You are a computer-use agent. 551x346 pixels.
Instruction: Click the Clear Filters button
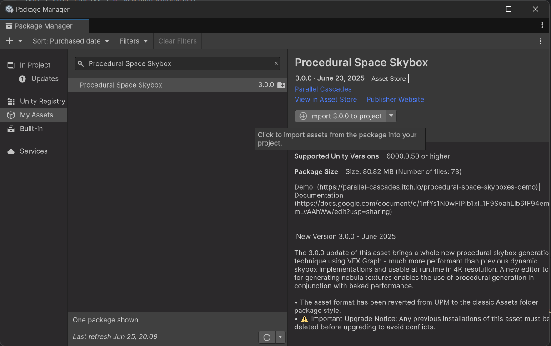point(177,41)
